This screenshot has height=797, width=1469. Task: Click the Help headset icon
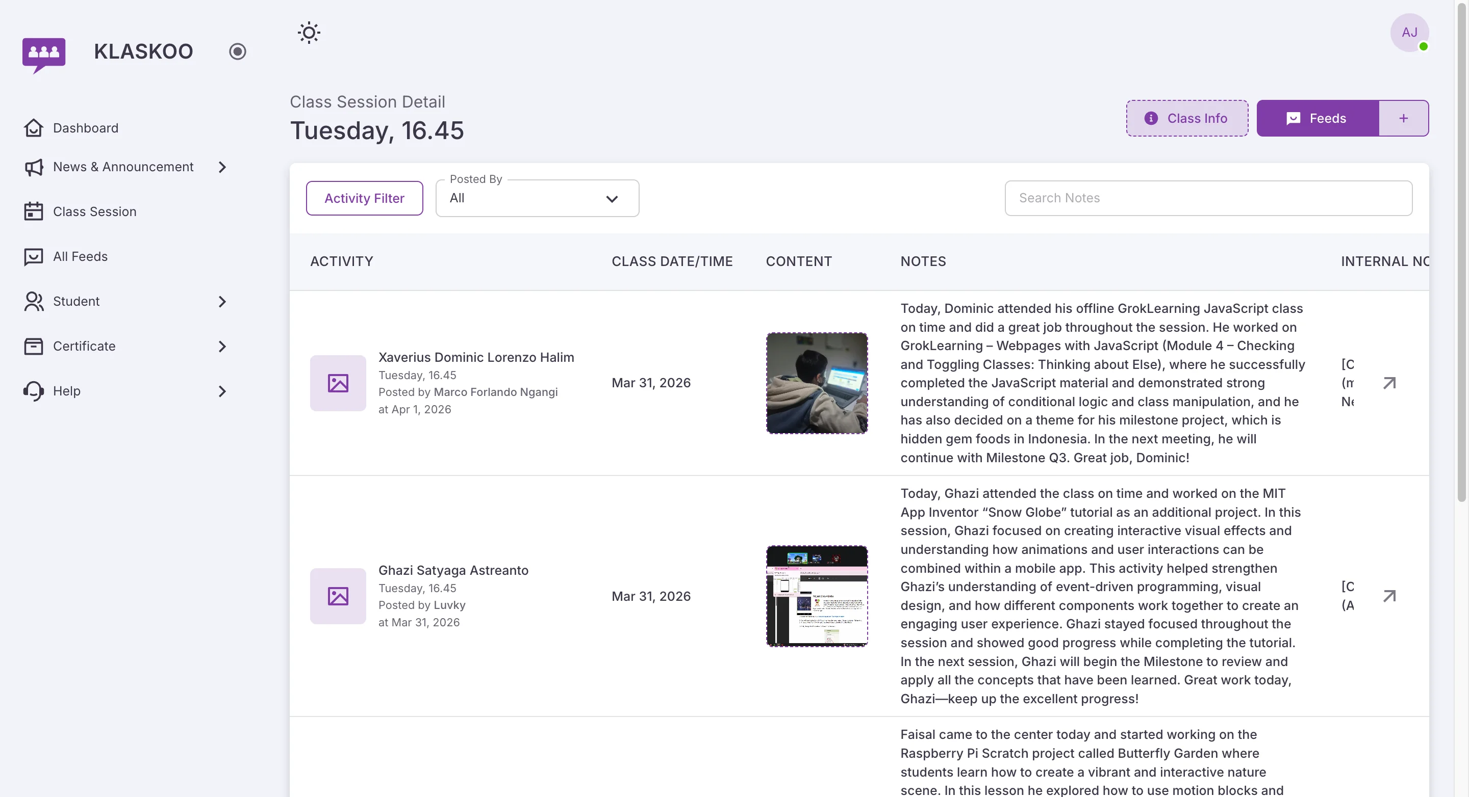click(x=33, y=391)
